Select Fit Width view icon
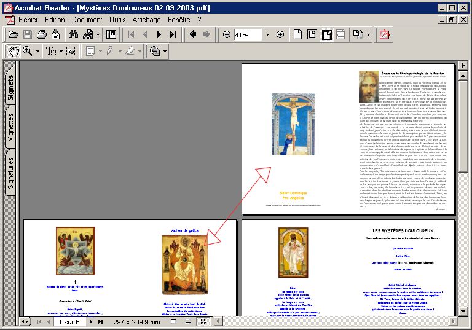The image size is (472, 330). click(326, 34)
